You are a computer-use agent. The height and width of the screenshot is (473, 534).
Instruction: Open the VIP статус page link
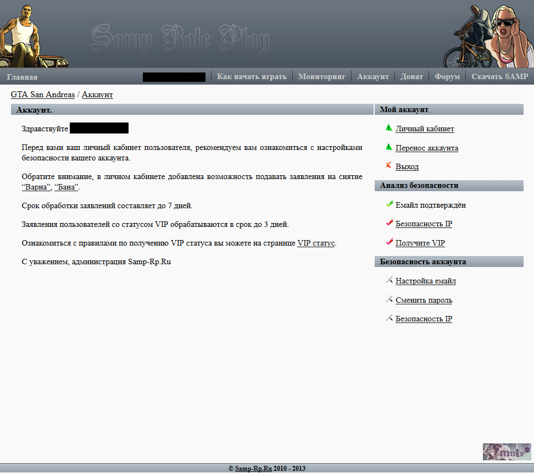coord(316,243)
